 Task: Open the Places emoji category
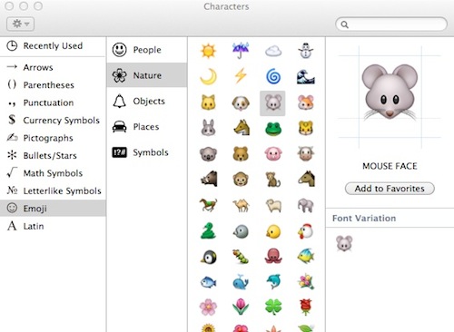click(x=147, y=127)
